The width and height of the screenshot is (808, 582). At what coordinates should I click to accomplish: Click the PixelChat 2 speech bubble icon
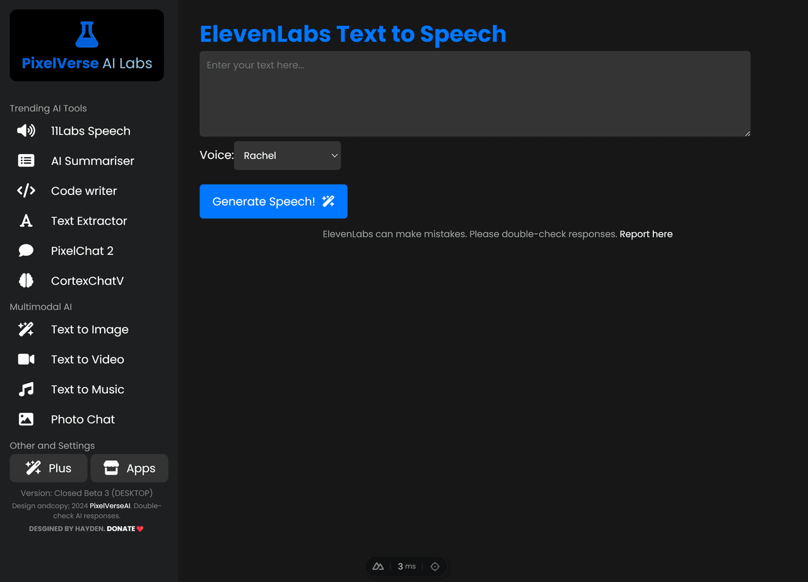coord(26,251)
